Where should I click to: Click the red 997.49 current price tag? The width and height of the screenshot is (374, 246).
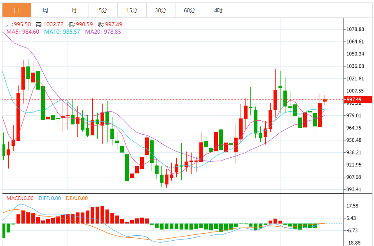[x=358, y=99]
